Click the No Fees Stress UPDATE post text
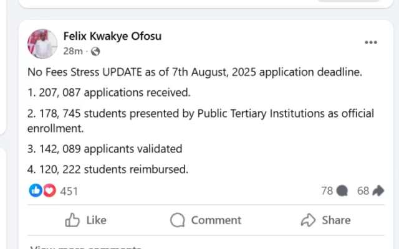Screen dimensions: 399x249 (x=195, y=72)
